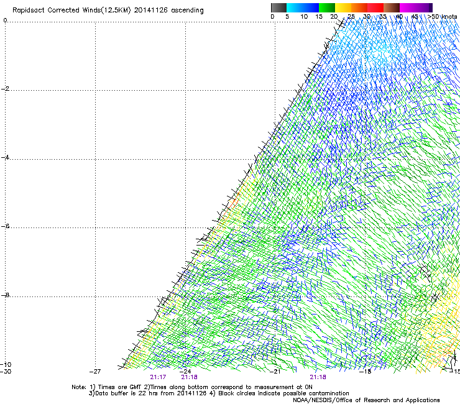Choose the yellow 20-25 knots color segment
This screenshot has width=460, height=404.
[343, 7]
